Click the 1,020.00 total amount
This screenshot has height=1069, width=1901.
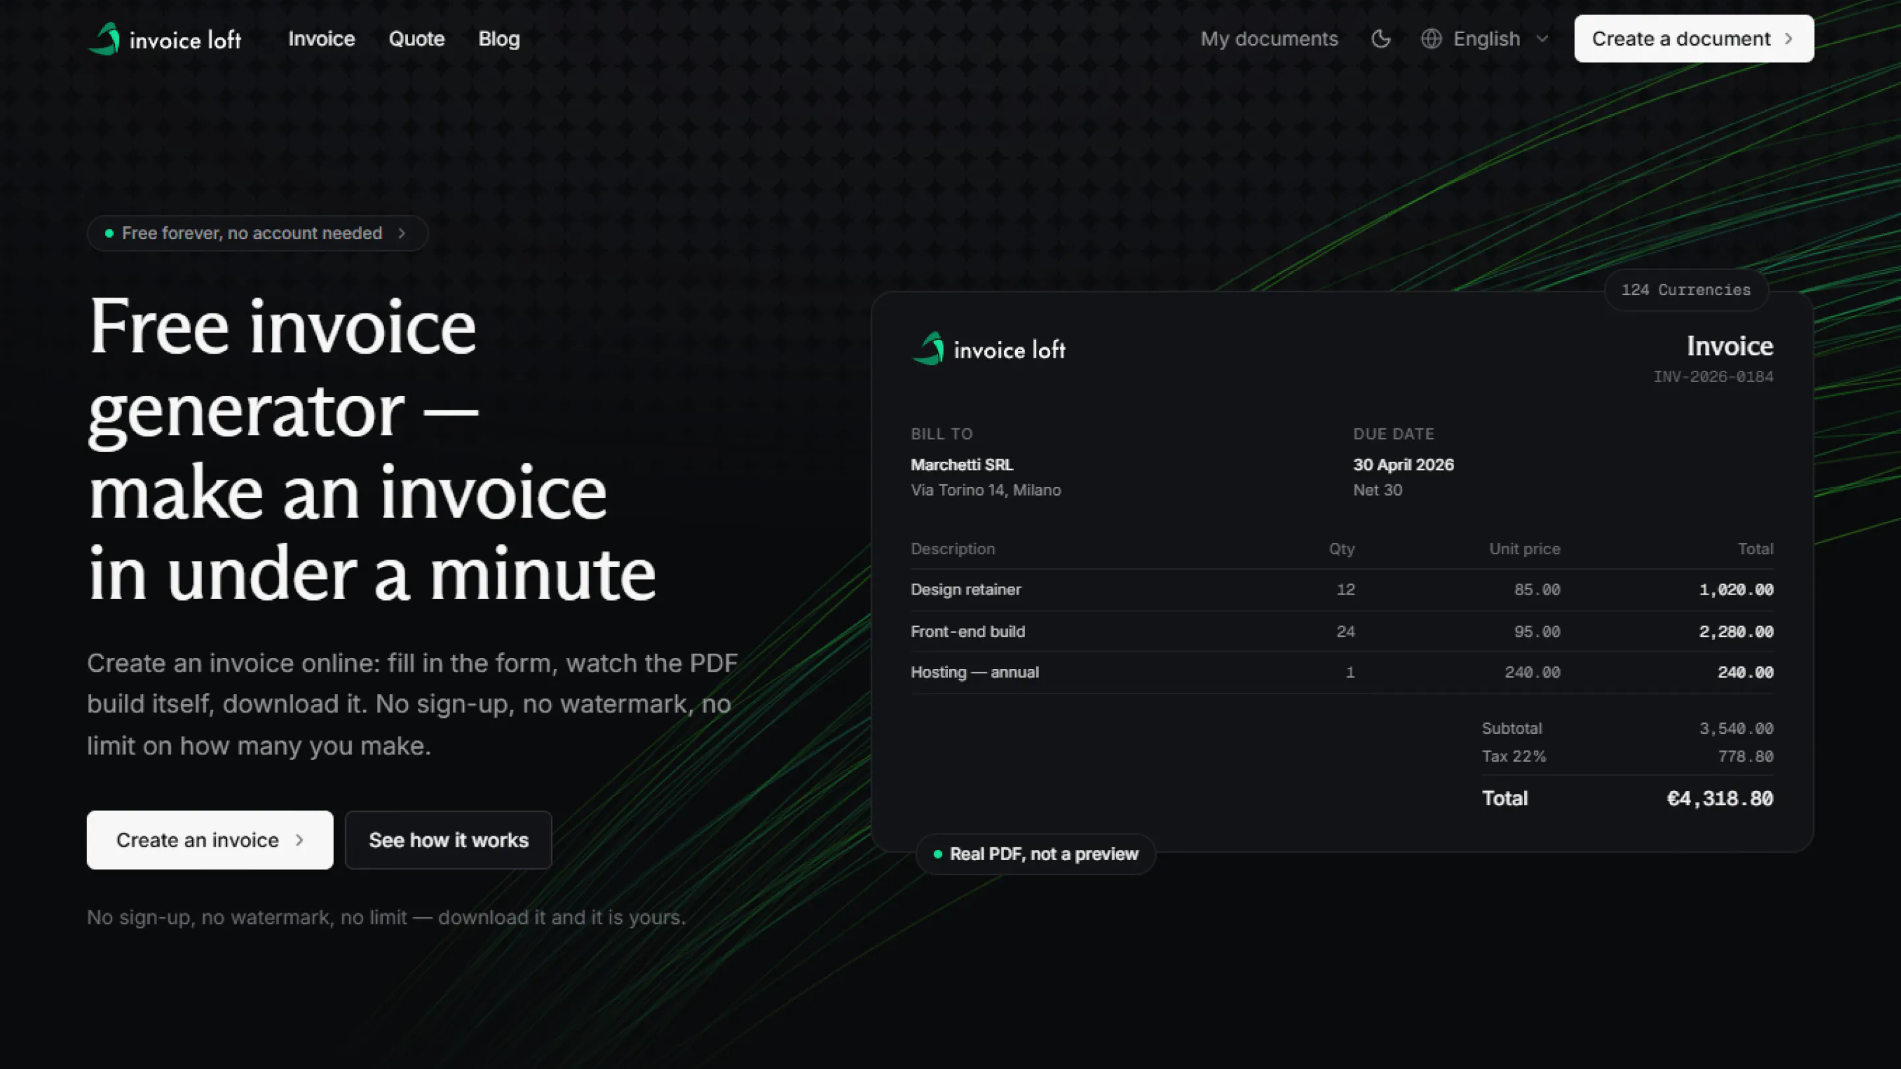(x=1736, y=589)
